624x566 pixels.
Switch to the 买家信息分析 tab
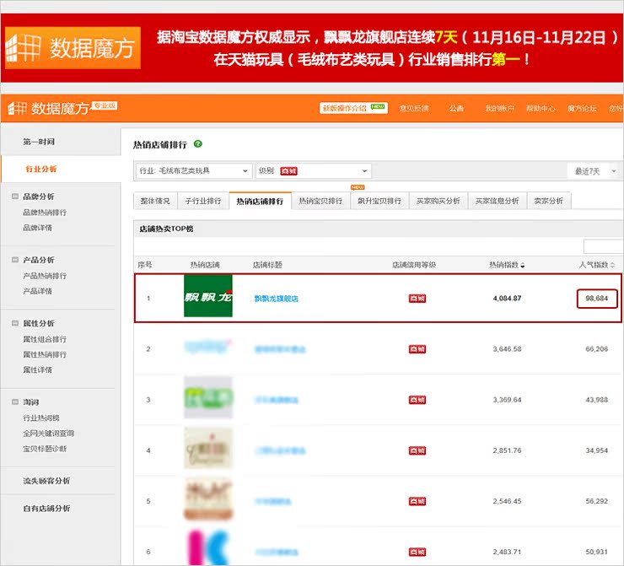coord(497,201)
